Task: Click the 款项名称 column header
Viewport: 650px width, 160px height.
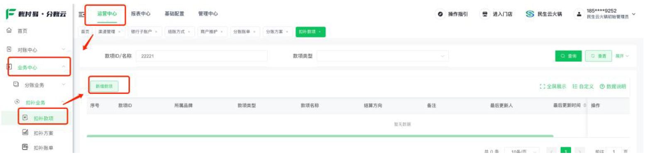Action: tap(310, 106)
